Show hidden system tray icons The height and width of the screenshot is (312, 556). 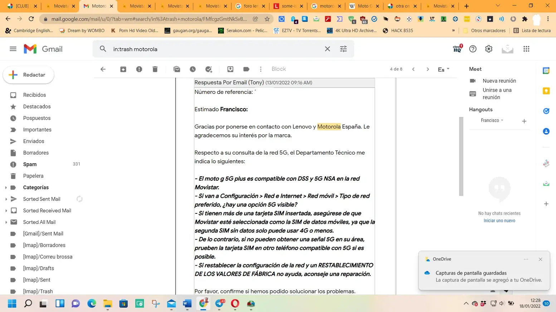466,303
